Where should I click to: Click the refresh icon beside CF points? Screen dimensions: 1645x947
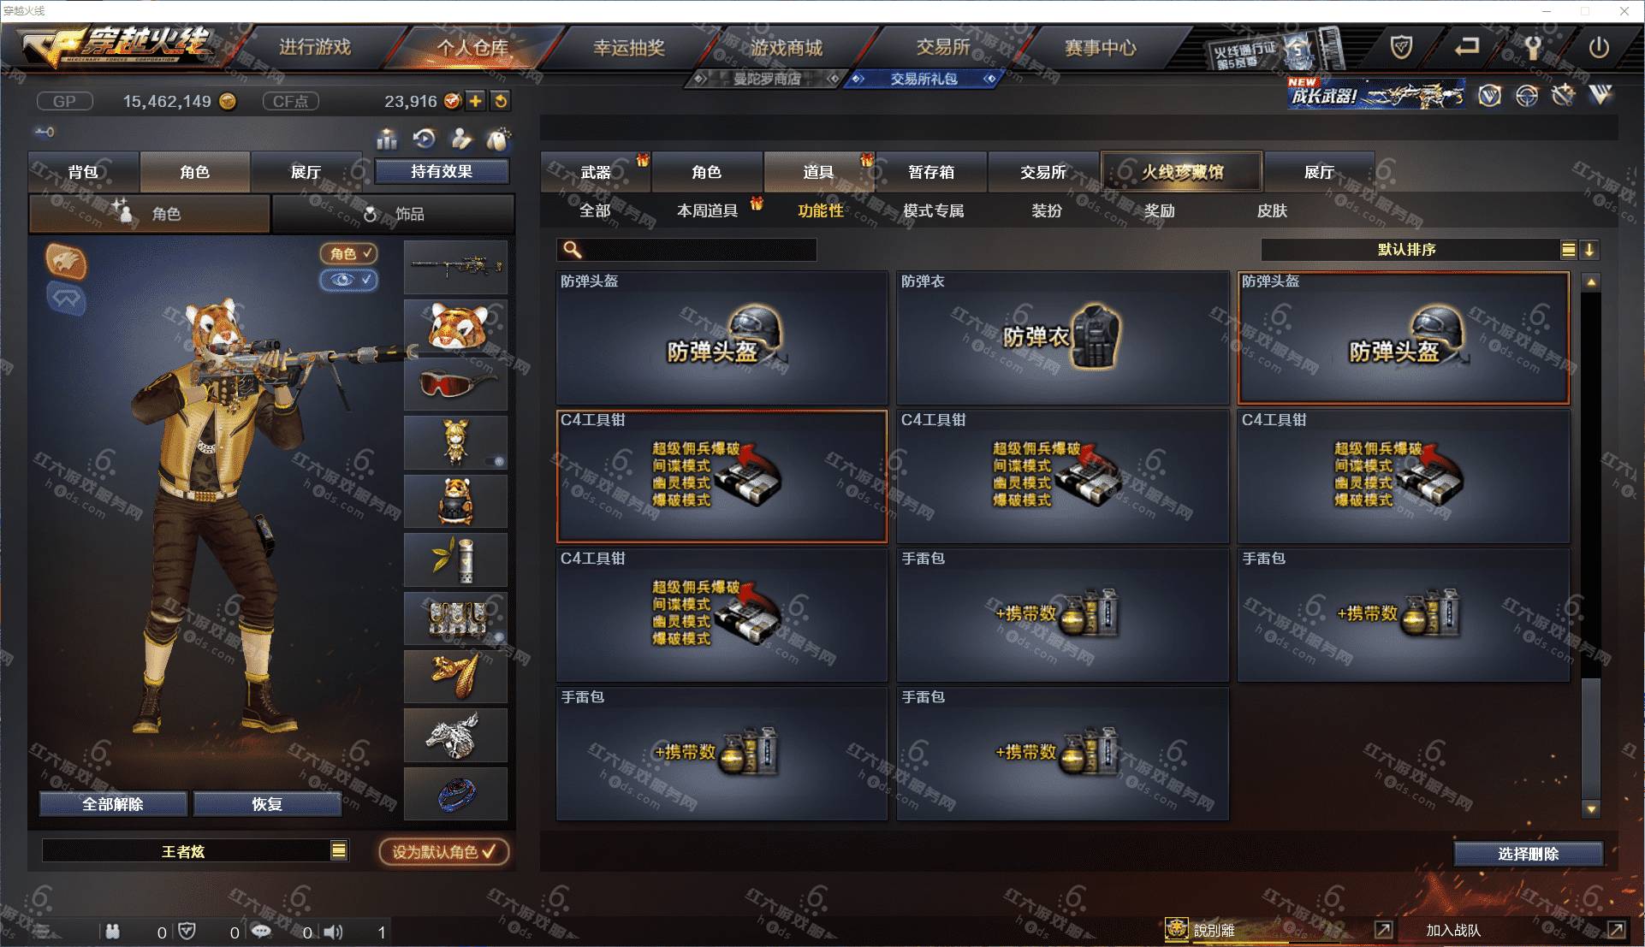tap(501, 101)
